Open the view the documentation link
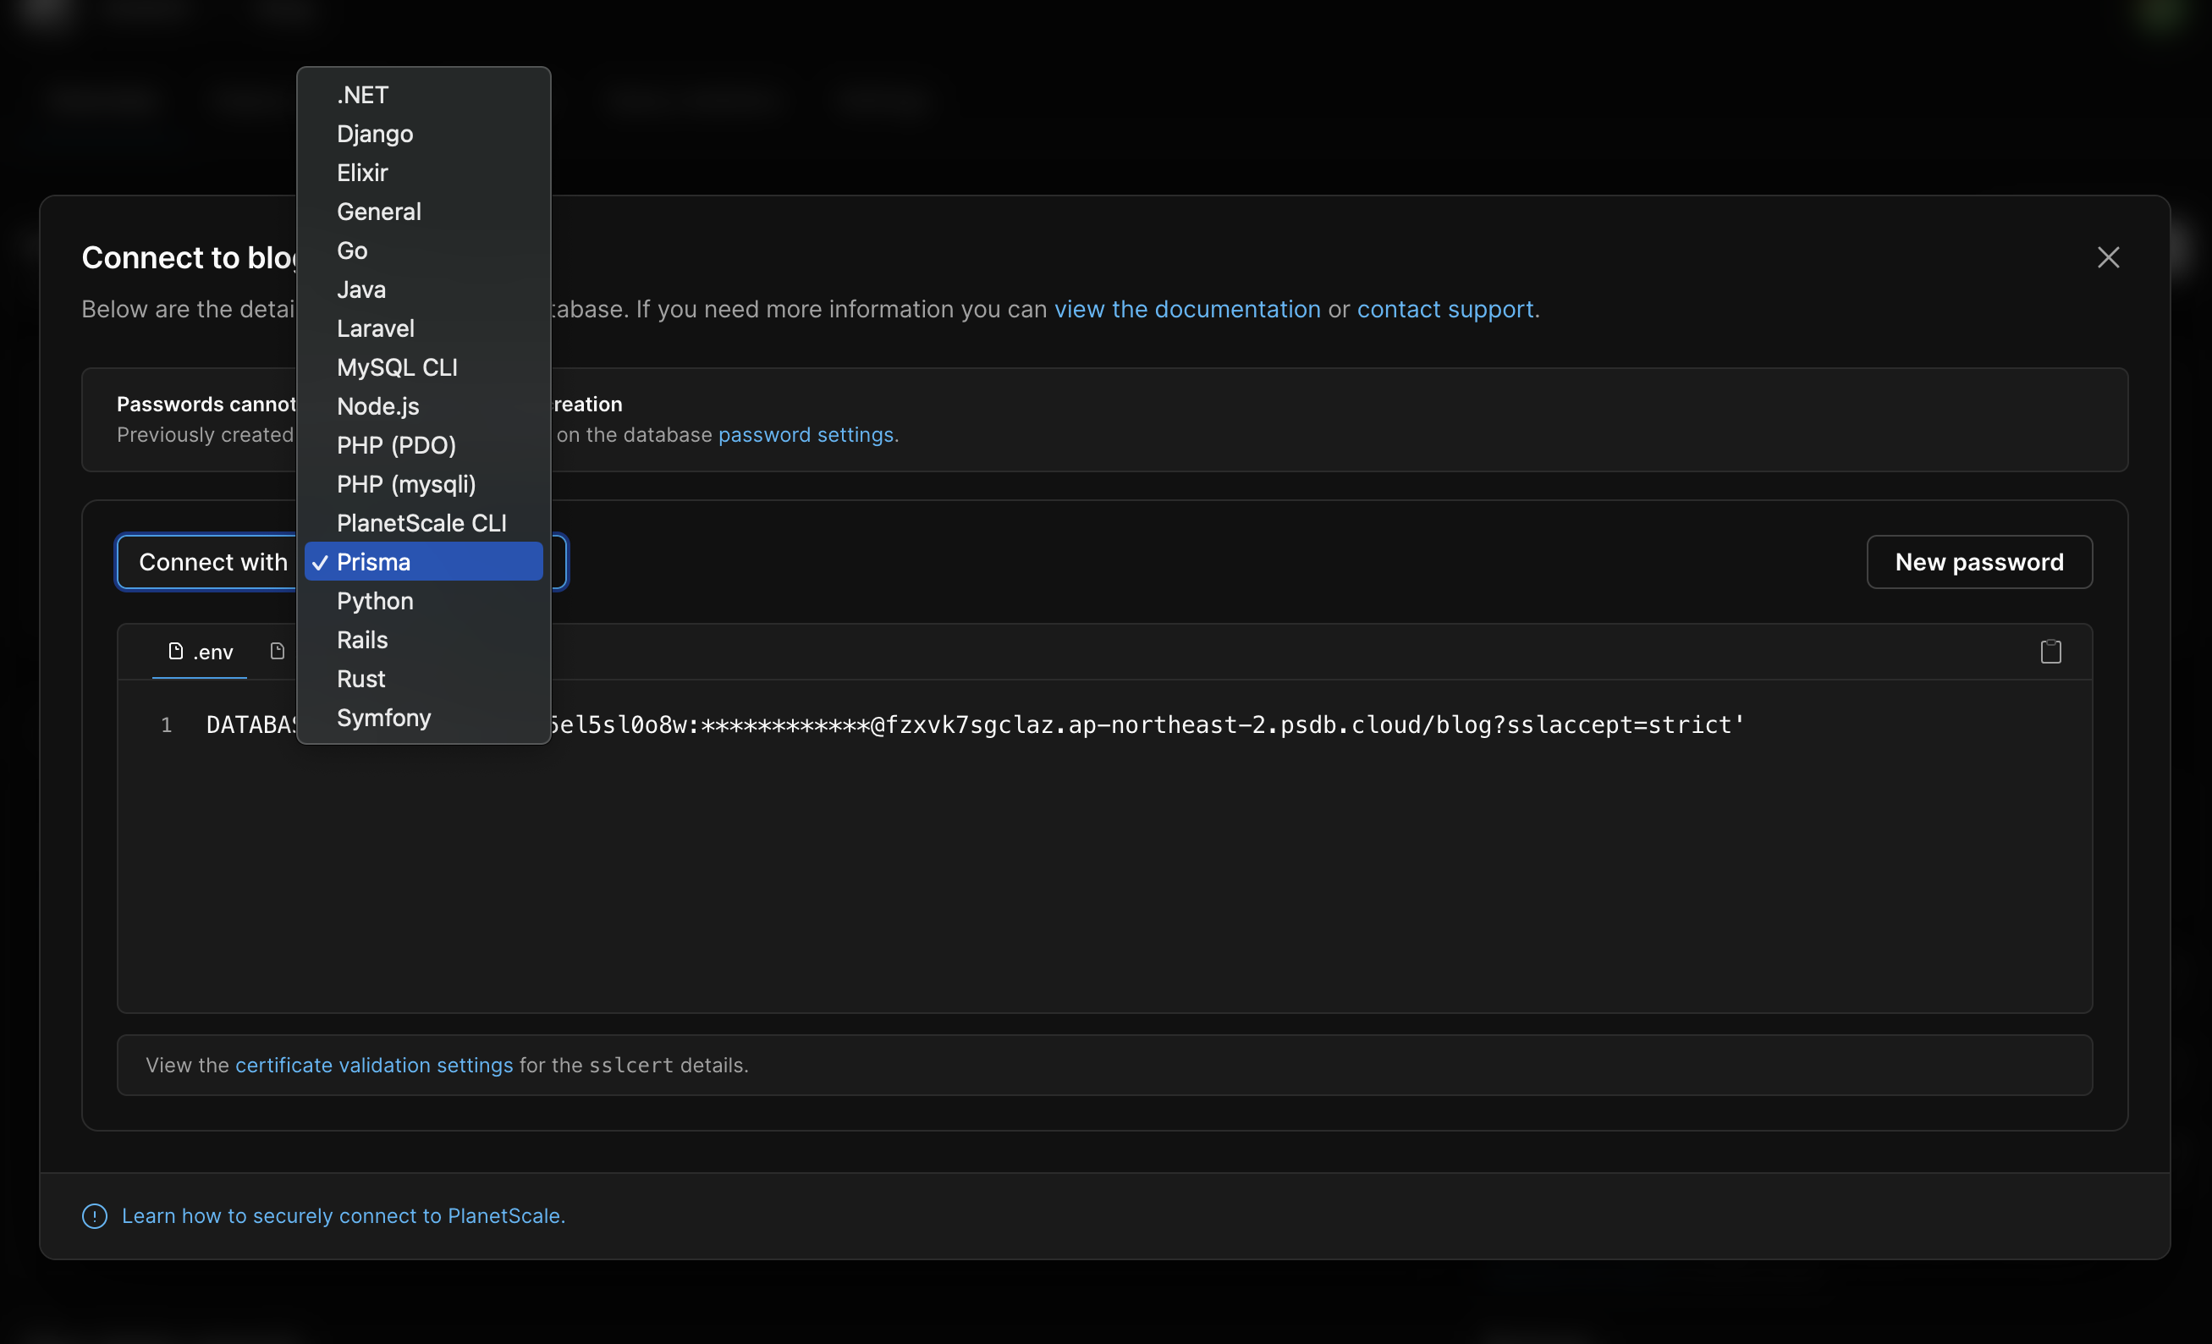The width and height of the screenshot is (2212, 1344). [x=1186, y=309]
